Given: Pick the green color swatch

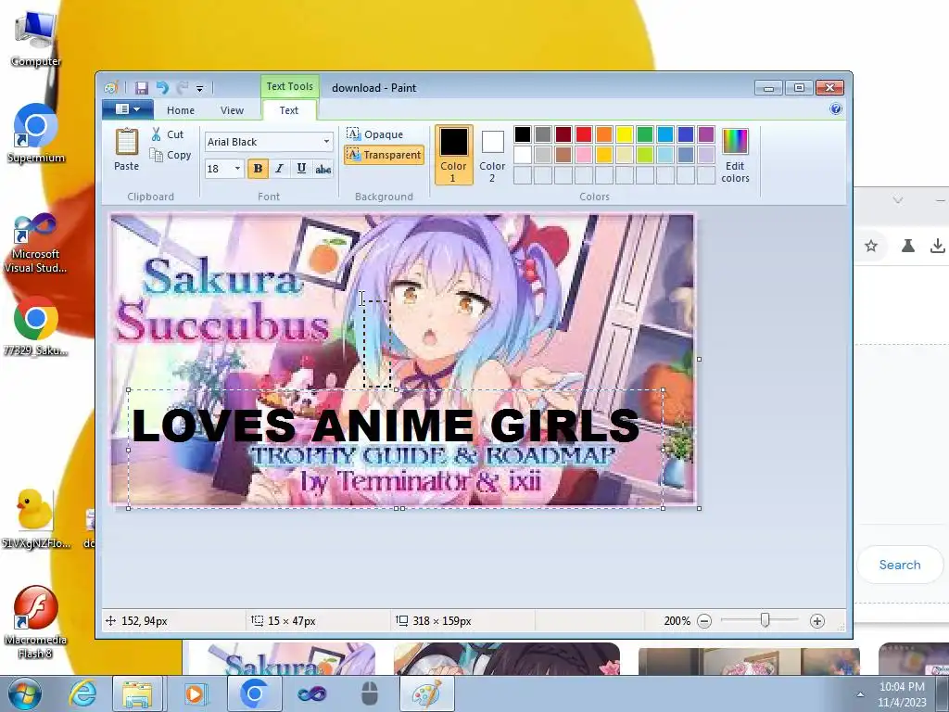Looking at the screenshot, I should click(x=645, y=134).
